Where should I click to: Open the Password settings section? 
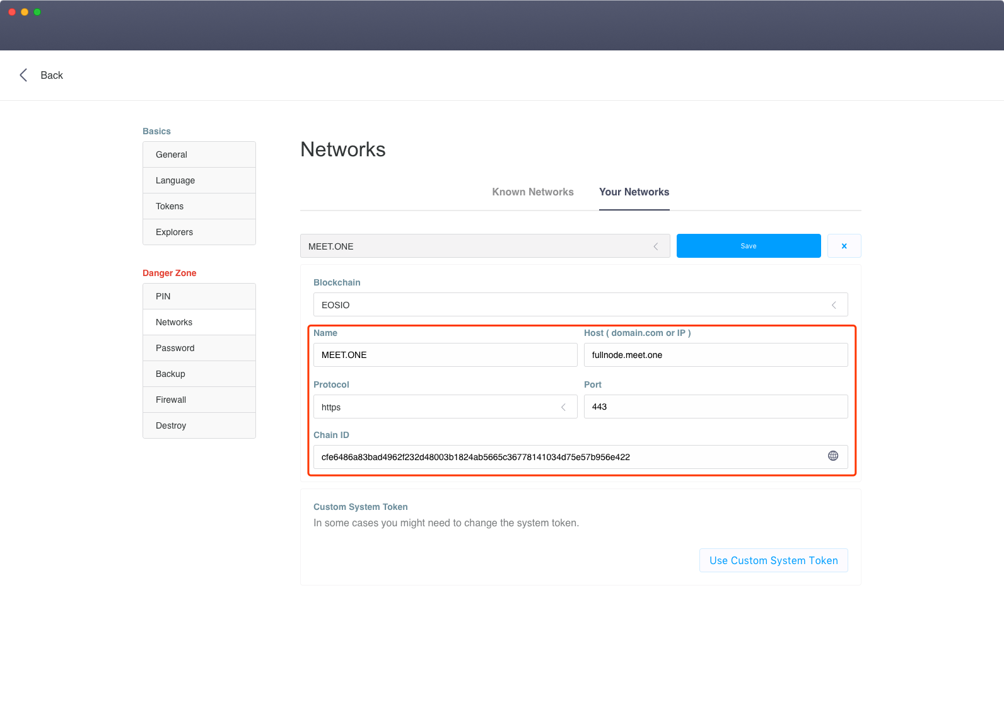coord(199,348)
